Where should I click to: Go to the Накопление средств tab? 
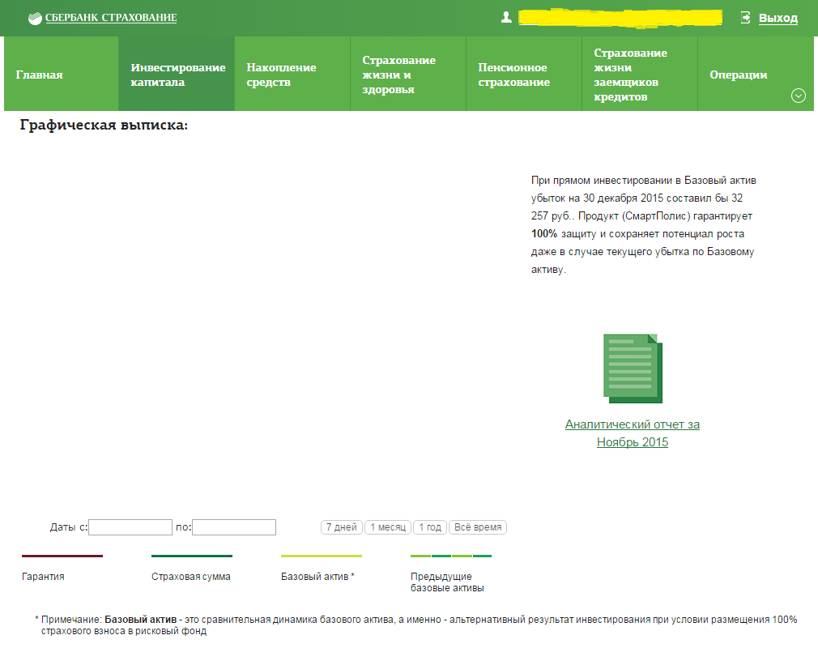point(292,74)
